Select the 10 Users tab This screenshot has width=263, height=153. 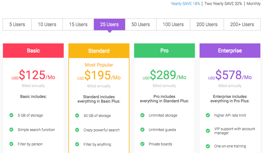47,25
